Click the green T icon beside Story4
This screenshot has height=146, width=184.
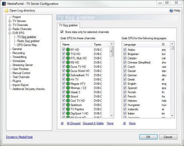[x=68, y=96]
